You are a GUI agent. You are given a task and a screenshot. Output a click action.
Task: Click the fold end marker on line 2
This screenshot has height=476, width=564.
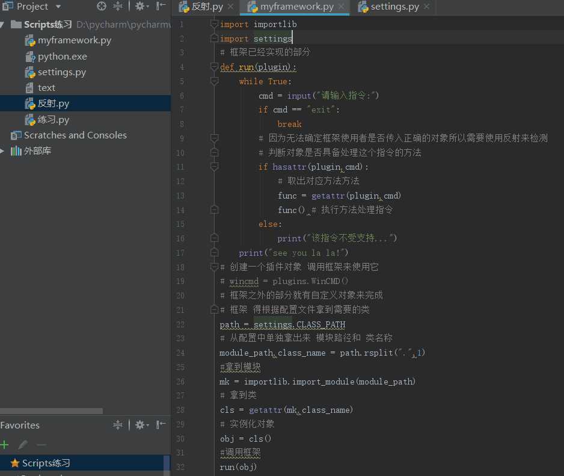214,38
